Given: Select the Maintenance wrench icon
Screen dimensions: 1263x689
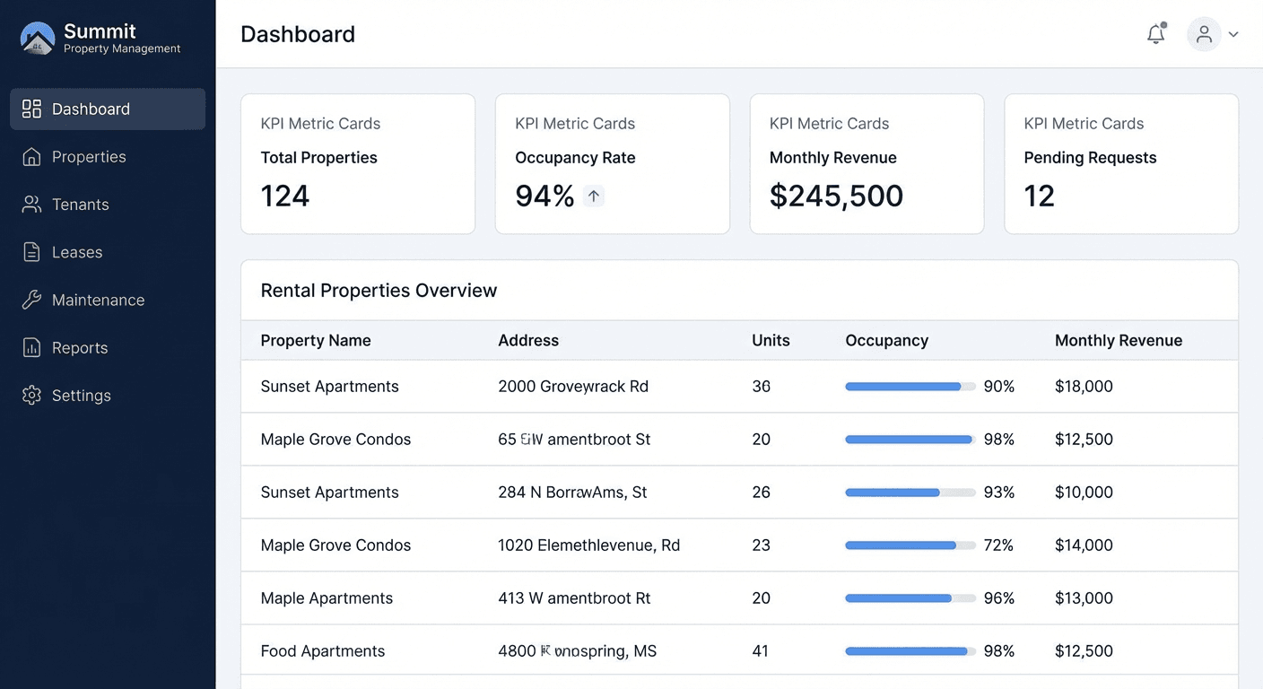Looking at the screenshot, I should coord(31,300).
